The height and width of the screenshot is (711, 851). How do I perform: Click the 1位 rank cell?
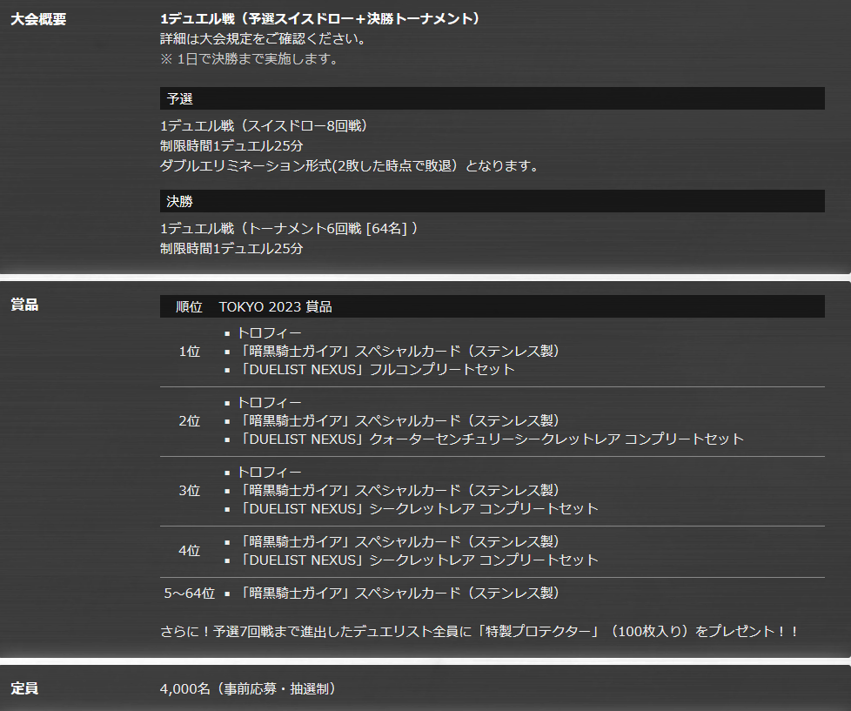coord(190,352)
